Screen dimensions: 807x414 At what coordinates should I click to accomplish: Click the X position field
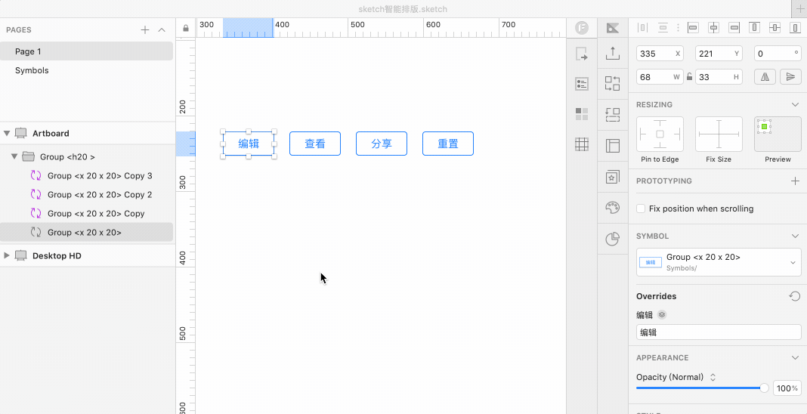coord(660,54)
